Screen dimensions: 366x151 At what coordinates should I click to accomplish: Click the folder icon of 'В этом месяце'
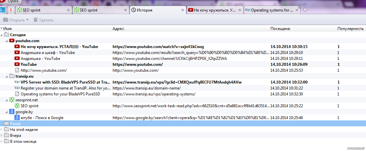click(7, 142)
